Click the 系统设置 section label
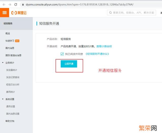This screenshot has width=162, height=133. pos(10,99)
